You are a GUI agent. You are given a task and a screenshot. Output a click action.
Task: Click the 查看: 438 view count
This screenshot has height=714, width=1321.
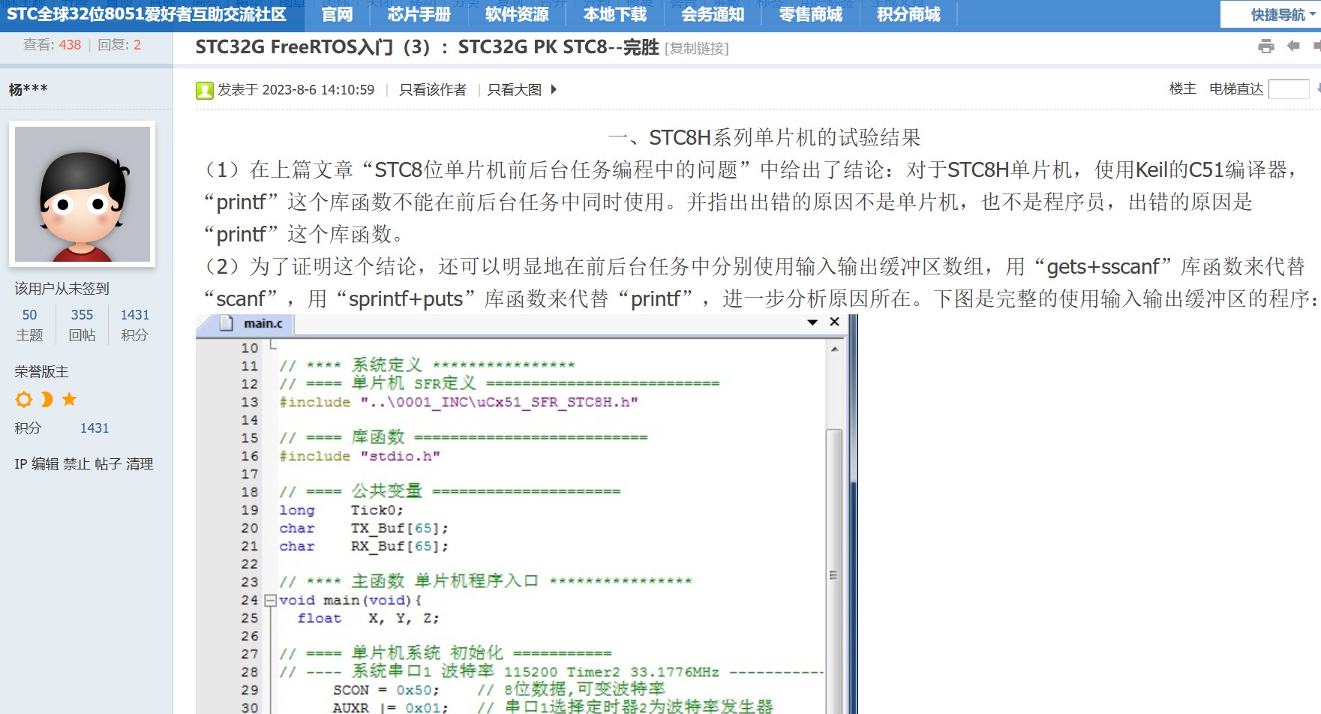click(x=52, y=45)
